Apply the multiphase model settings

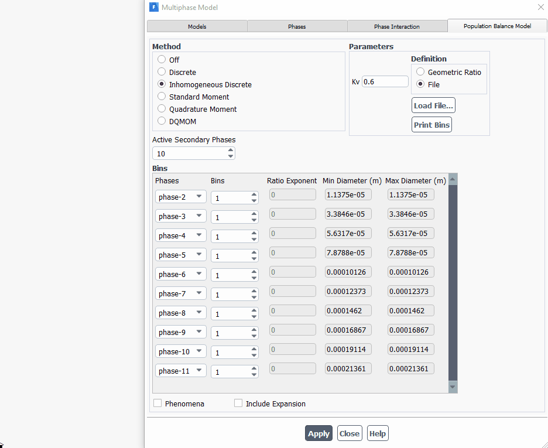pos(318,433)
